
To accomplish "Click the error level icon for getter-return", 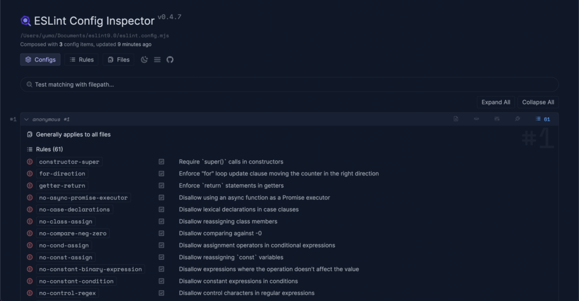I will [x=30, y=185].
